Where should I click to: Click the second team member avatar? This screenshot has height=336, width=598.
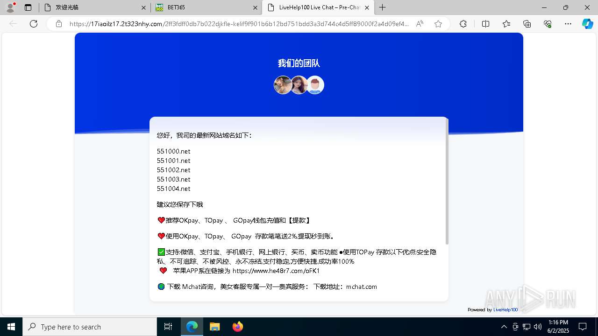(299, 85)
